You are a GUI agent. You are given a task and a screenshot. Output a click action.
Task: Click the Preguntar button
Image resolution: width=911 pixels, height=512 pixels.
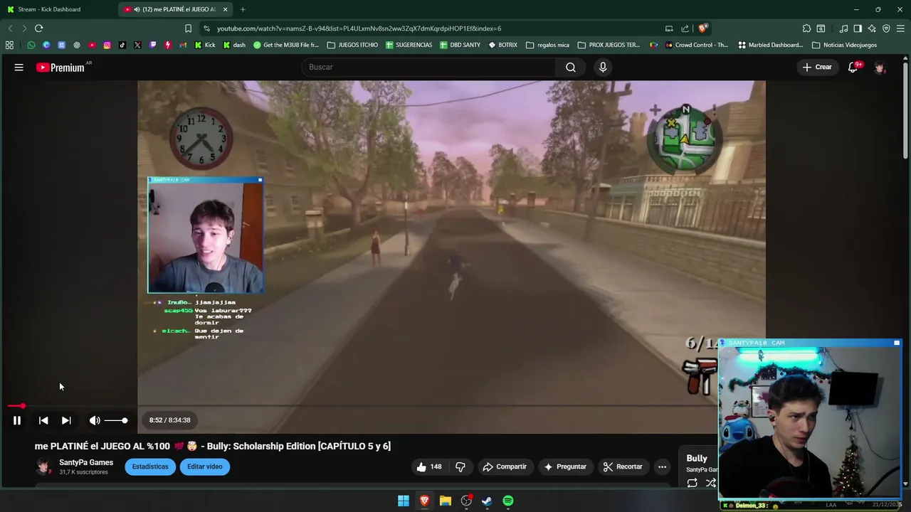point(565,466)
